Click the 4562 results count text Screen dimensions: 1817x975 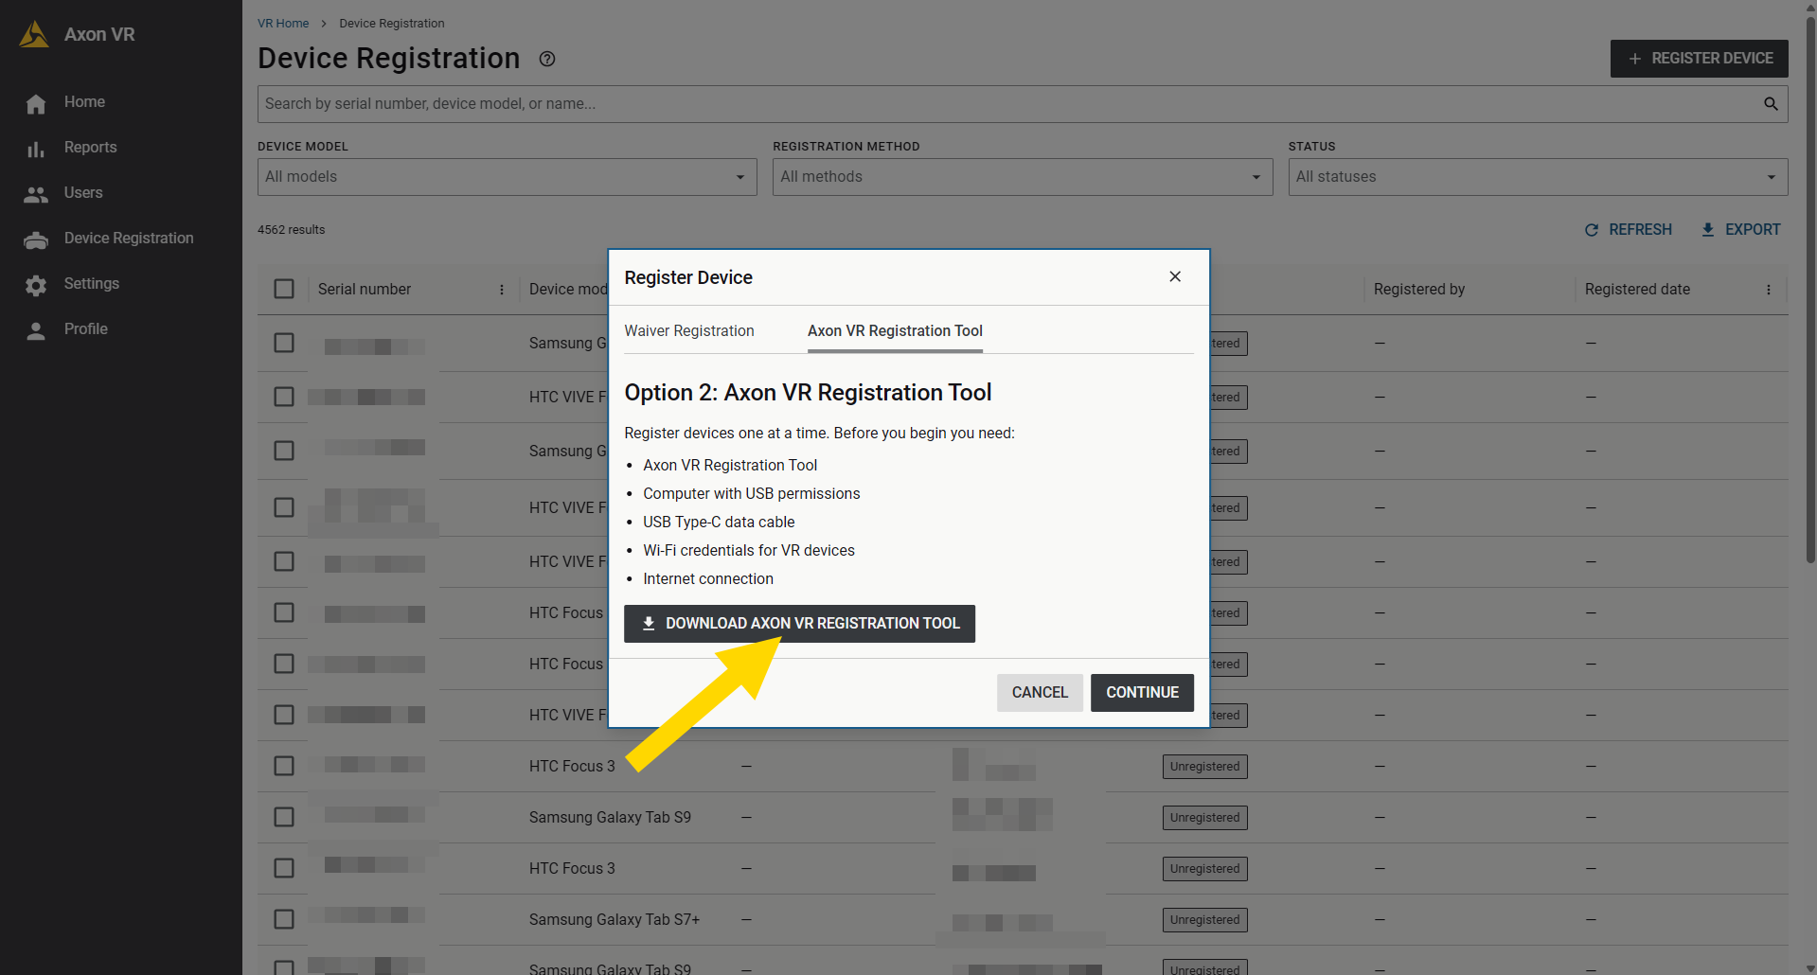click(x=291, y=230)
